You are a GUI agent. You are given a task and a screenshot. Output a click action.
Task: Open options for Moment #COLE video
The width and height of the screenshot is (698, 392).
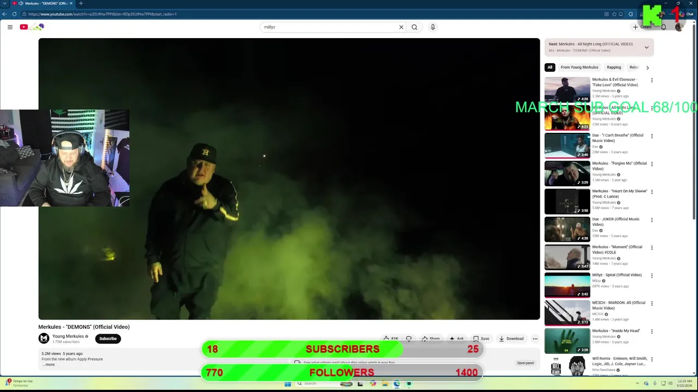(x=652, y=248)
